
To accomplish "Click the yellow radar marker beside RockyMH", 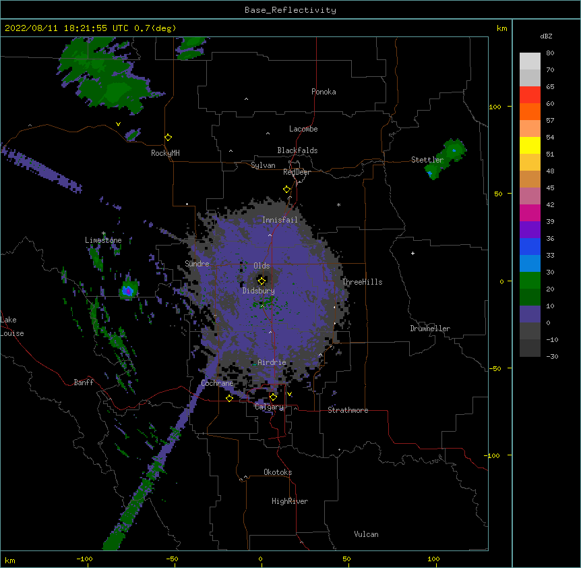I will [169, 138].
